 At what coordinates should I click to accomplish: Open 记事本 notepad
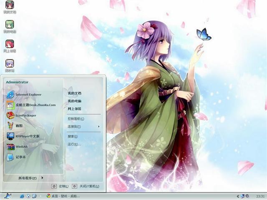coord(16,157)
